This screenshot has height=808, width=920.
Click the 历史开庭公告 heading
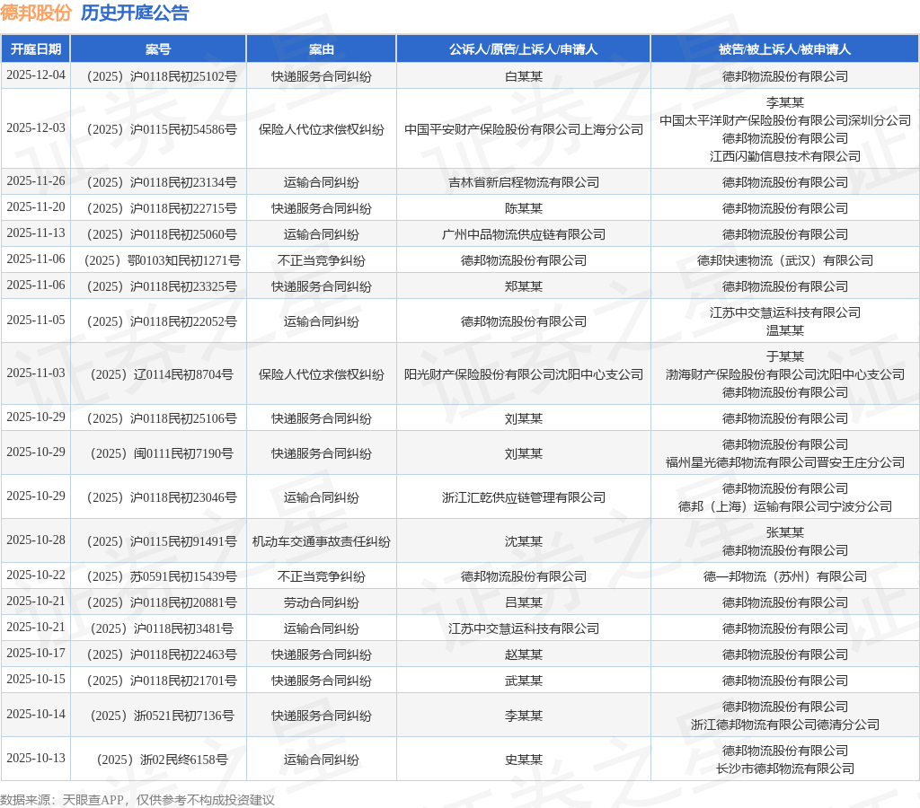(135, 13)
